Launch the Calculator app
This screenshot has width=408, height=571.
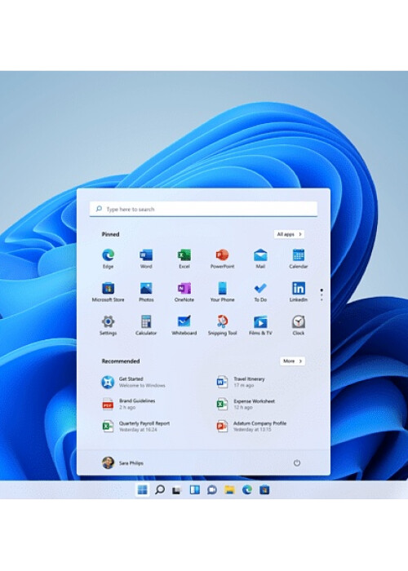point(146,325)
